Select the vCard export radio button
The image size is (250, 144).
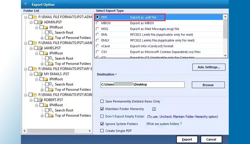[97, 46]
